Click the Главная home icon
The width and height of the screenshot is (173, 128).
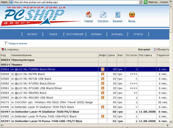[89, 15]
